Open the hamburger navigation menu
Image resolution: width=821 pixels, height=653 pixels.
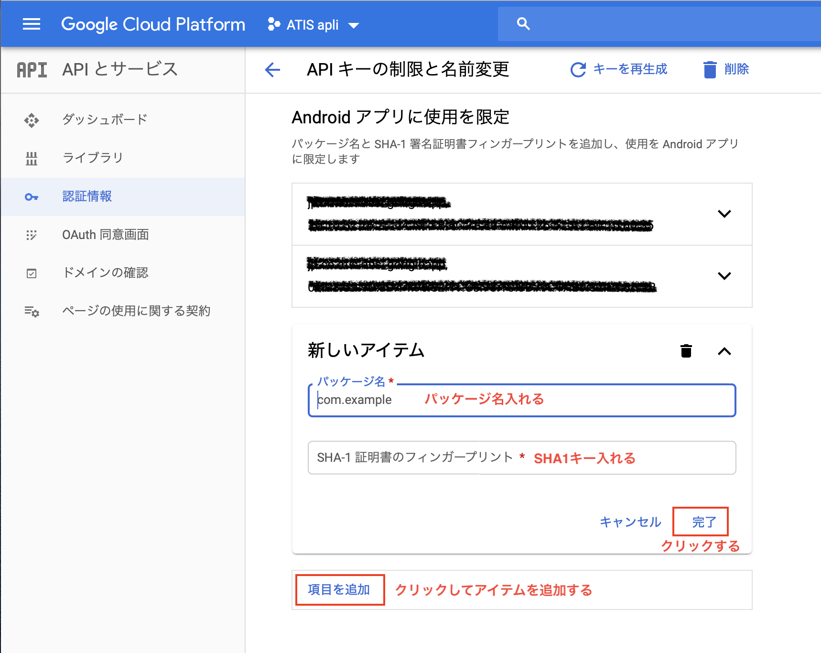coord(32,24)
